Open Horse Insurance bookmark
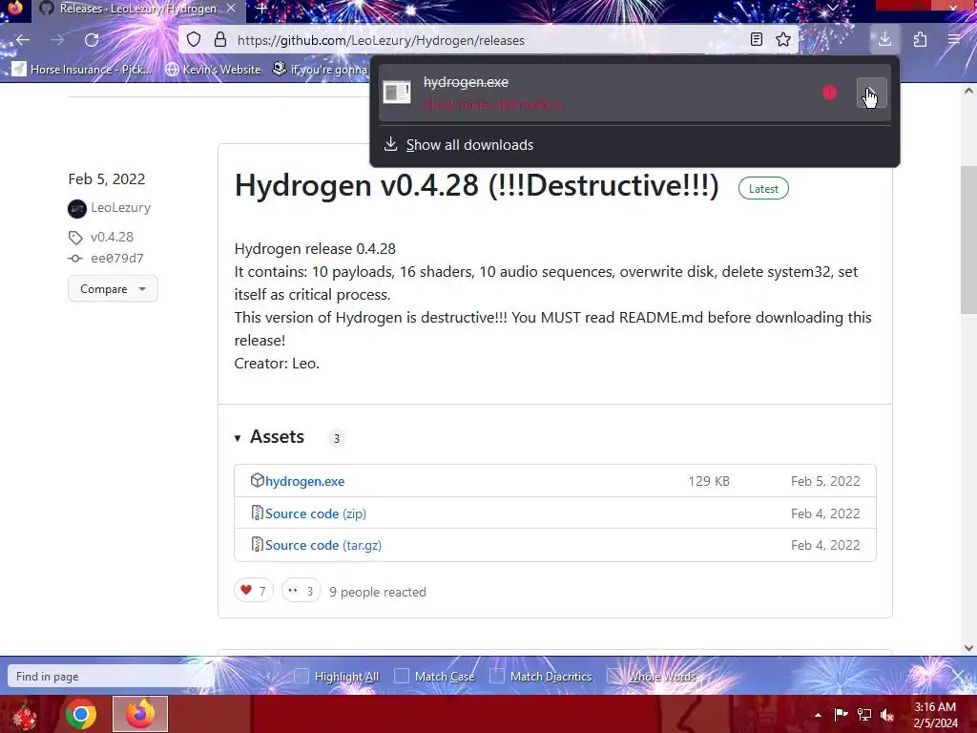This screenshot has width=977, height=733. tap(82, 69)
